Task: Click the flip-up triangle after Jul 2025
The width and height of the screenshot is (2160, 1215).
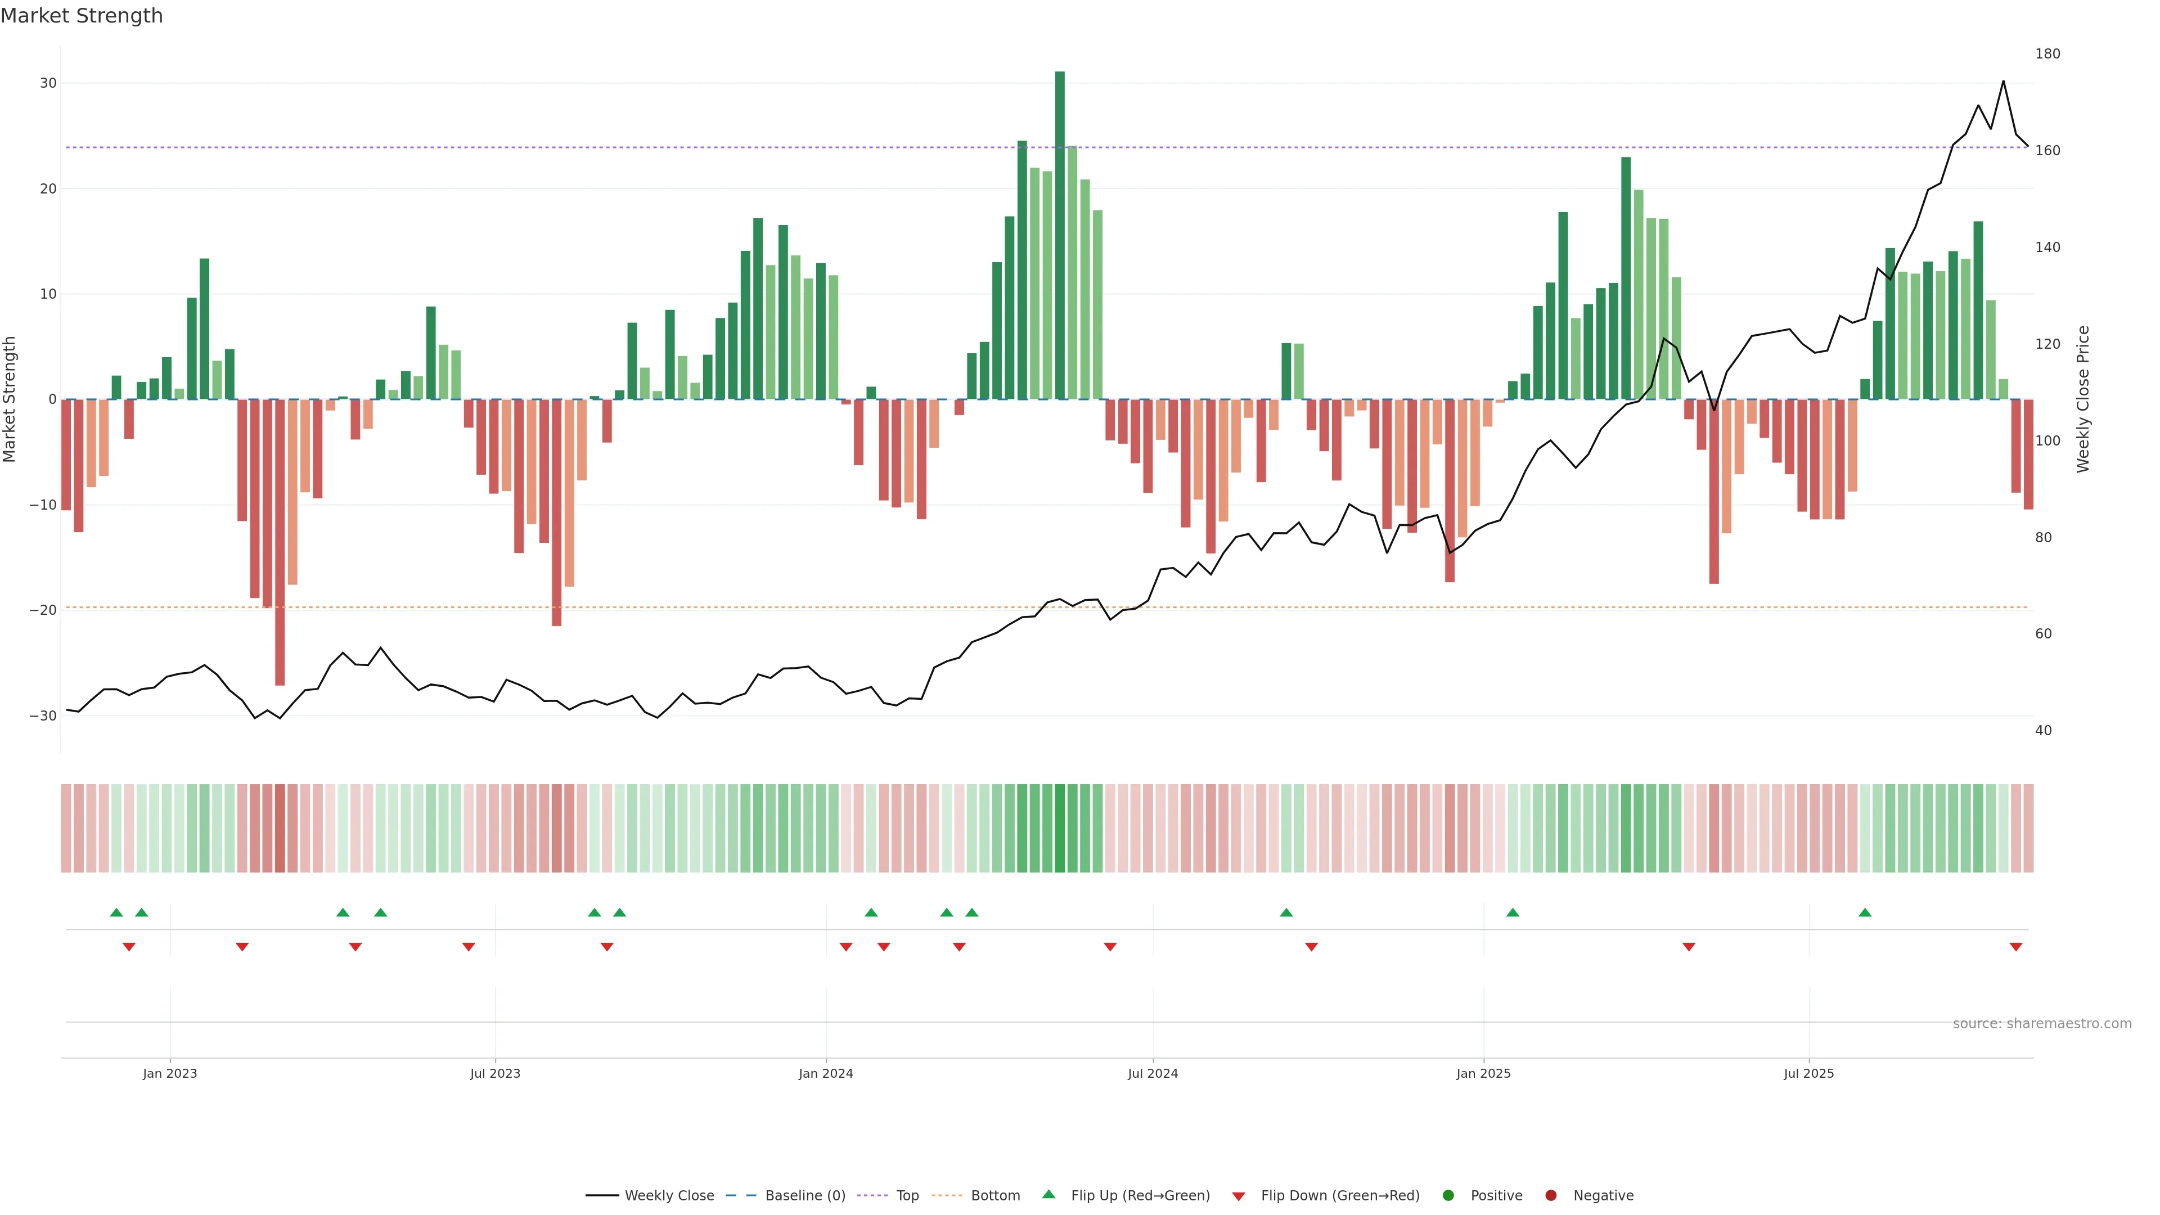Action: coord(1865,912)
